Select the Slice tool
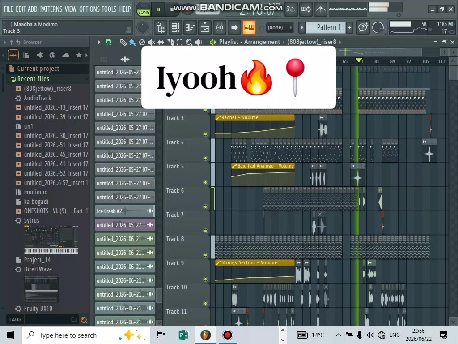This screenshot has width=458, height=344. pos(170,43)
